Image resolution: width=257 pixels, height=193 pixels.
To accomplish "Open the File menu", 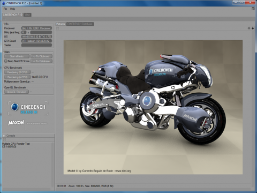I will click(5, 9).
